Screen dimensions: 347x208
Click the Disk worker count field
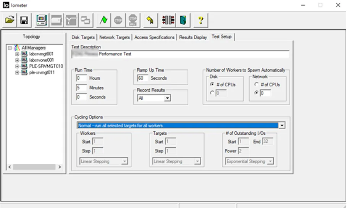click(x=221, y=93)
